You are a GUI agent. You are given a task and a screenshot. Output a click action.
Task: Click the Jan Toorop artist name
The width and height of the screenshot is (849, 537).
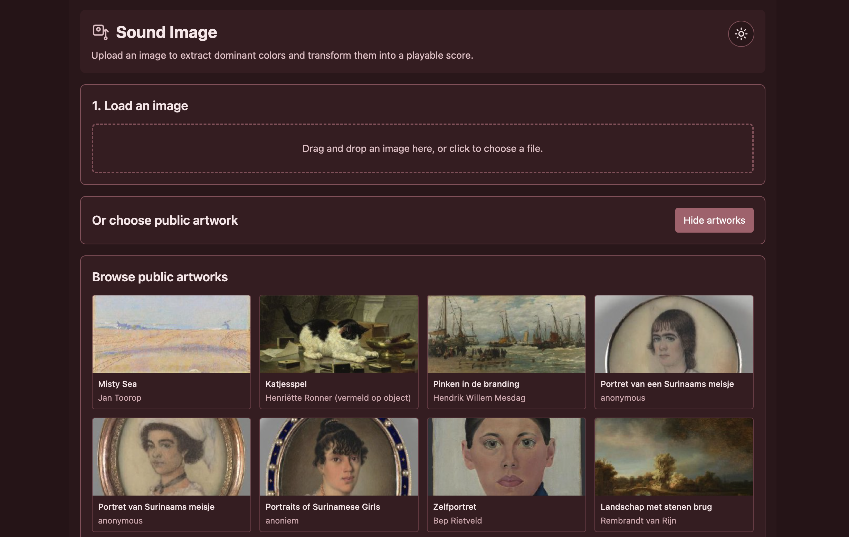(x=120, y=398)
